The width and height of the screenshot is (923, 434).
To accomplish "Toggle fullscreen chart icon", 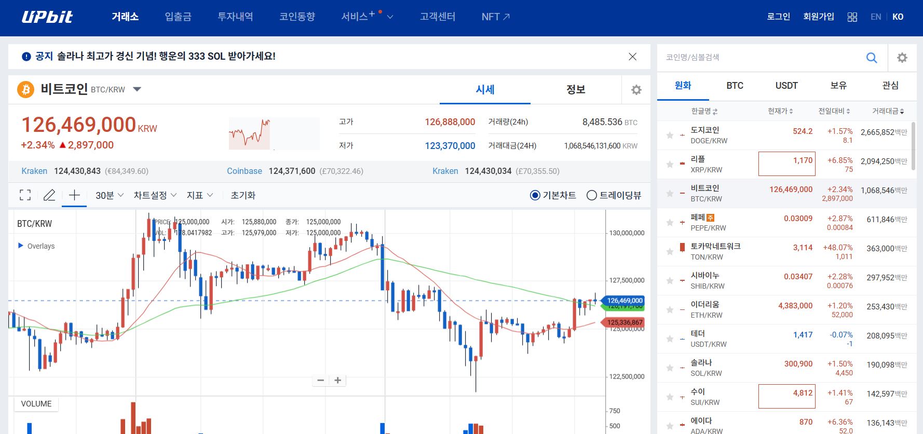I will [25, 195].
